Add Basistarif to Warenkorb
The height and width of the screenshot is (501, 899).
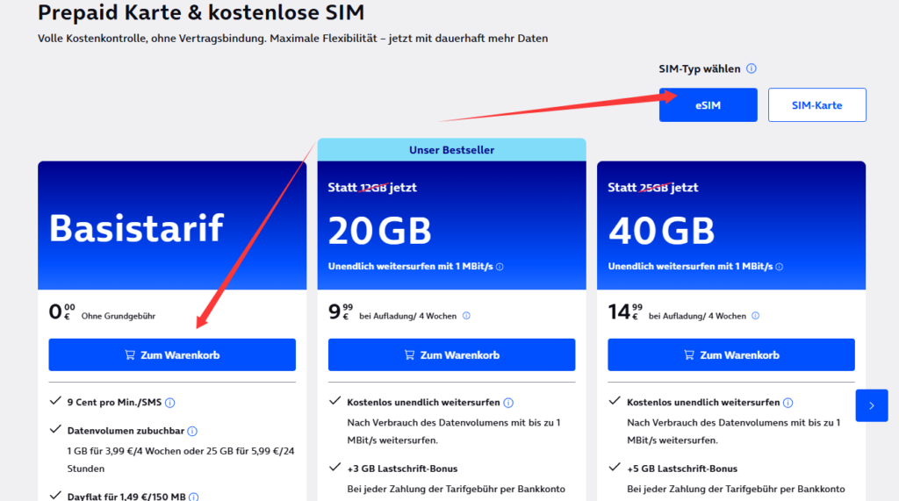point(172,355)
